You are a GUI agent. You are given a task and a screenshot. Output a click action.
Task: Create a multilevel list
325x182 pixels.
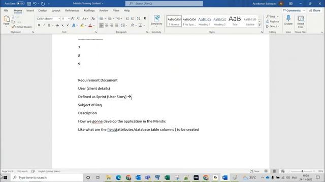[x=118, y=19]
